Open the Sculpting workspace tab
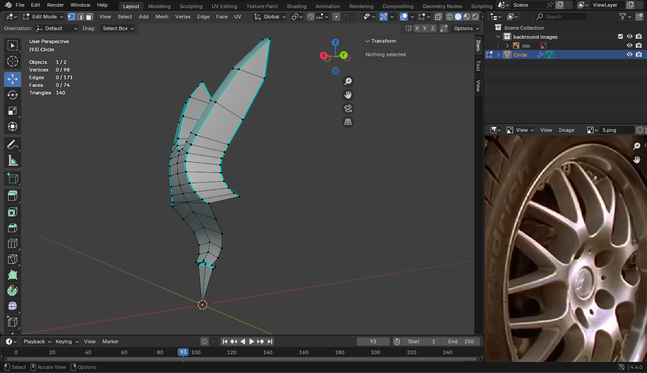 pyautogui.click(x=191, y=6)
